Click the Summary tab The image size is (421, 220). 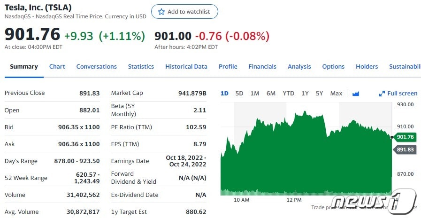pos(23,67)
